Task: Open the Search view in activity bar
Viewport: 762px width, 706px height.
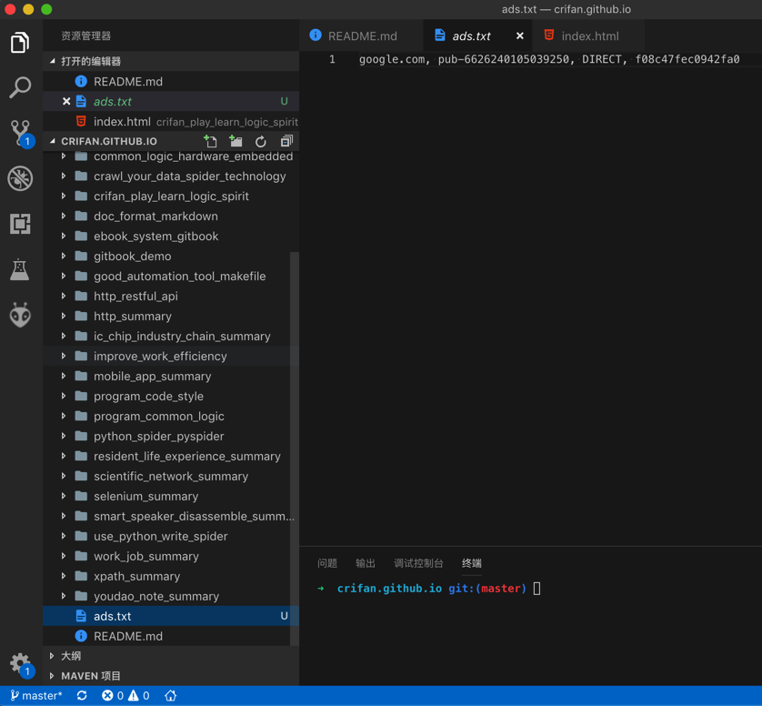Action: pyautogui.click(x=20, y=87)
